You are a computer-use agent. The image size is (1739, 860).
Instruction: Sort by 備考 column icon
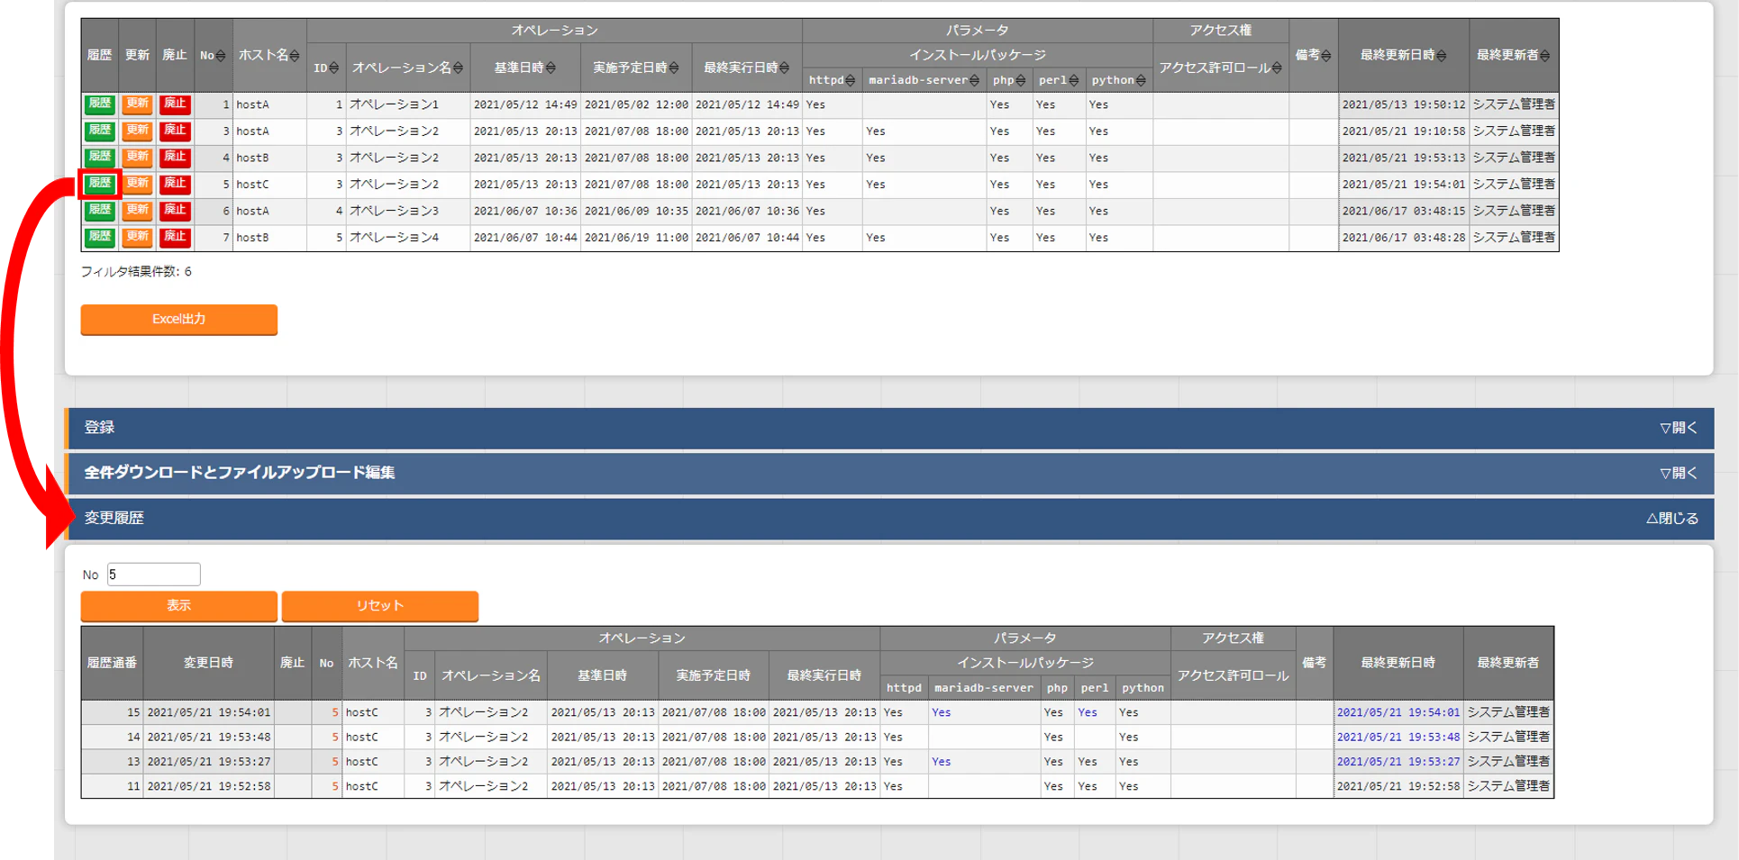[1326, 56]
